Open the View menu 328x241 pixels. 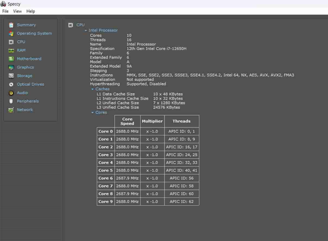pyautogui.click(x=17, y=11)
